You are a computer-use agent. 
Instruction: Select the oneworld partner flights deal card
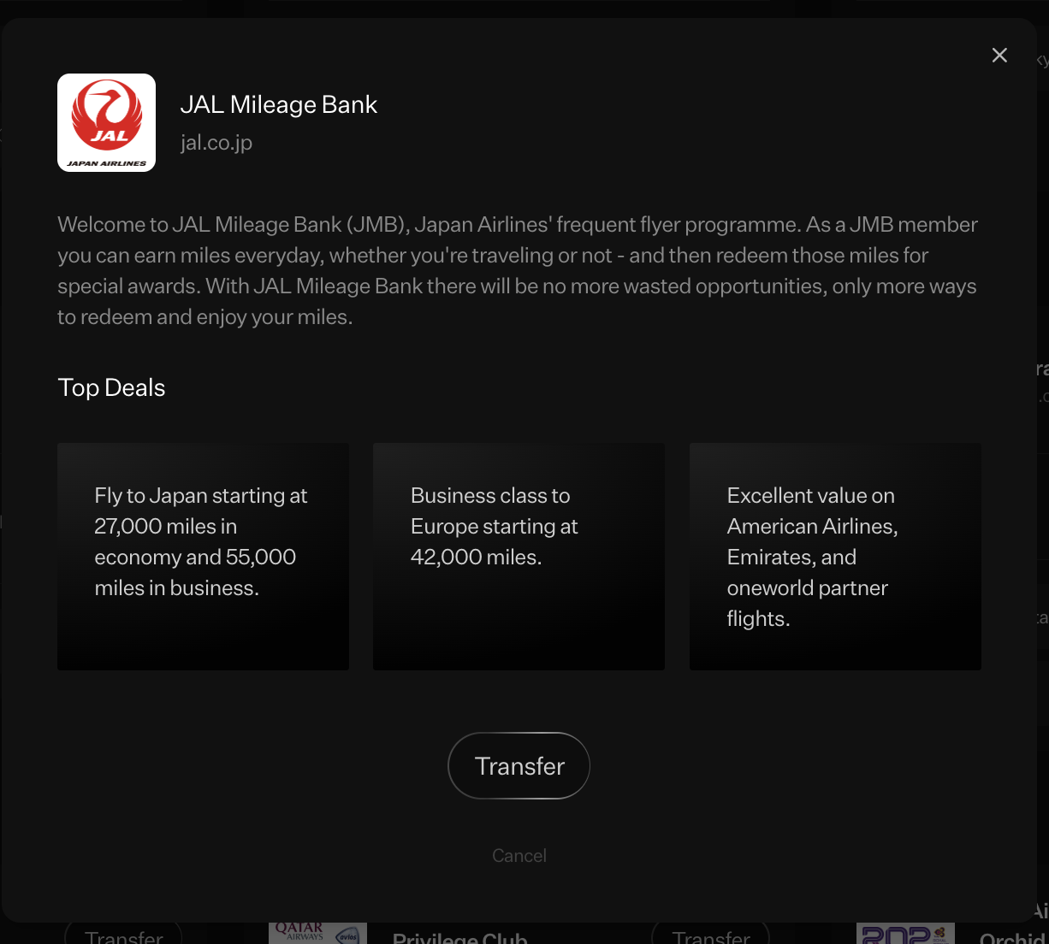835,556
